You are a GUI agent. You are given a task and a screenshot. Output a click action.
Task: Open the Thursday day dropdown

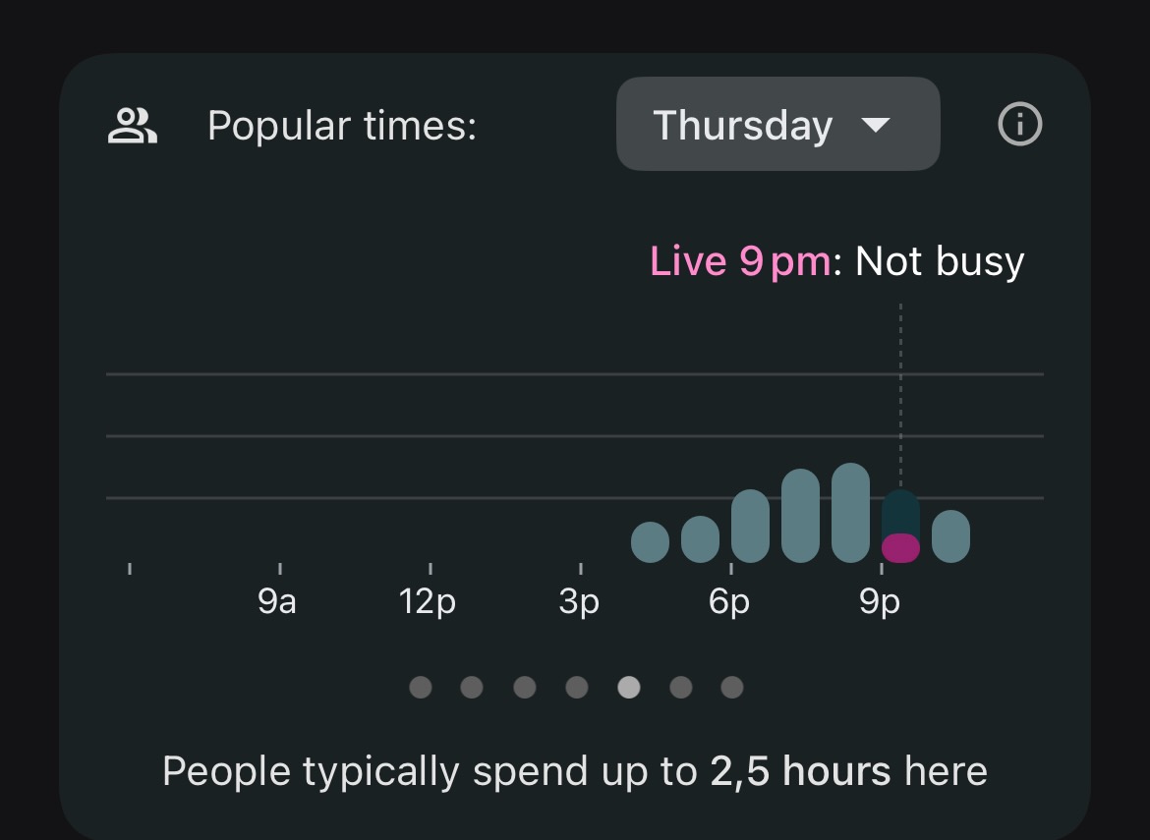pos(777,125)
